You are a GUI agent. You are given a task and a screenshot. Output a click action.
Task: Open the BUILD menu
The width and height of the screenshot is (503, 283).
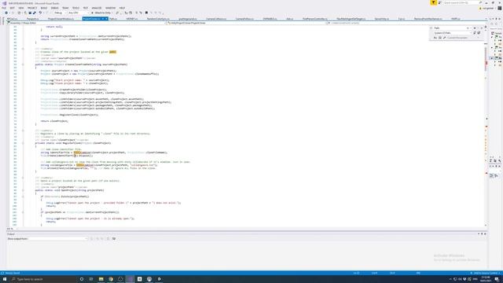(44, 8)
